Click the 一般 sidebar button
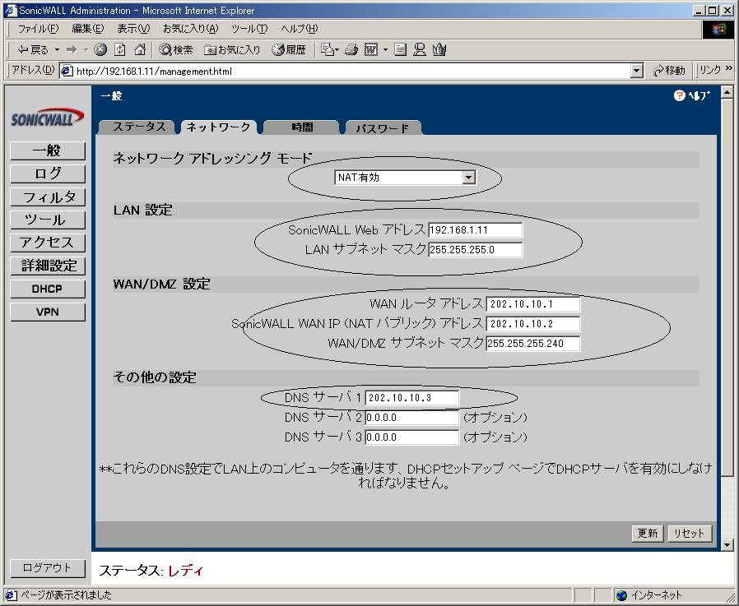The image size is (739, 606). (48, 150)
